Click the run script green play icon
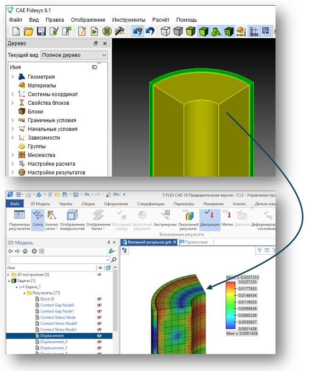 point(94,31)
